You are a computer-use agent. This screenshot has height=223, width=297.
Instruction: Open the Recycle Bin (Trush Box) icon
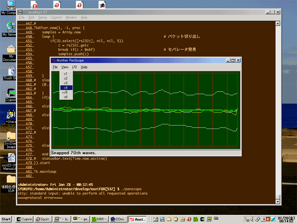[11, 71]
